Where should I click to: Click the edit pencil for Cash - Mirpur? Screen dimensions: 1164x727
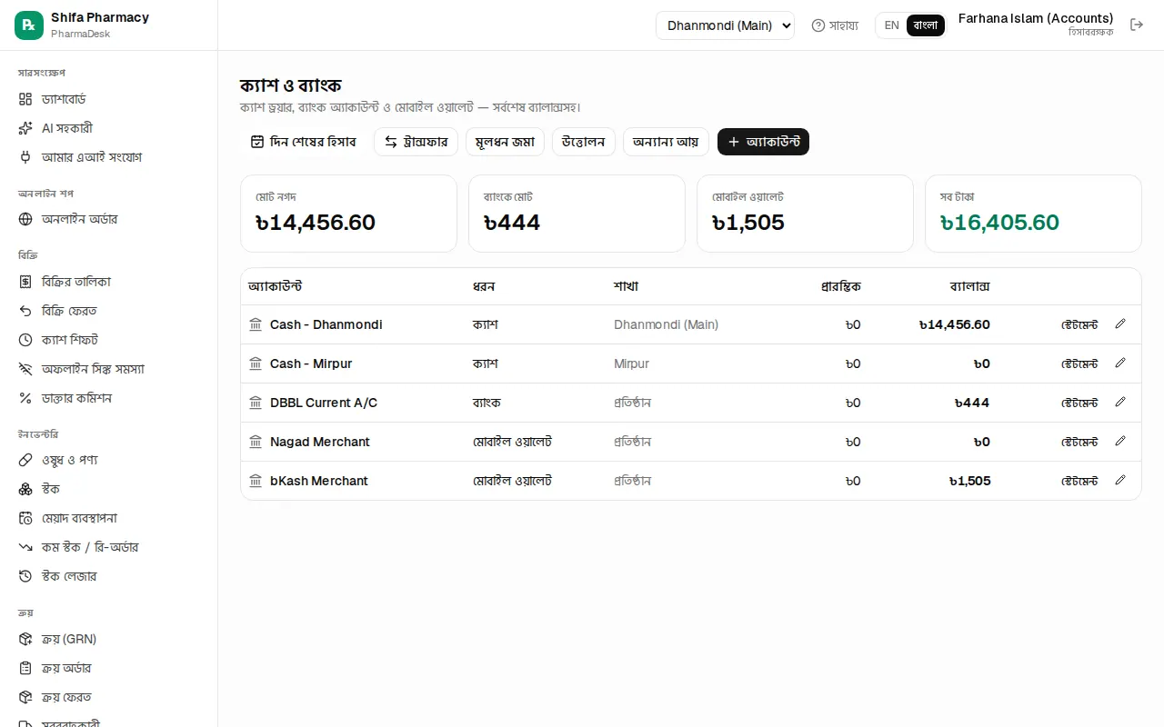1120,363
